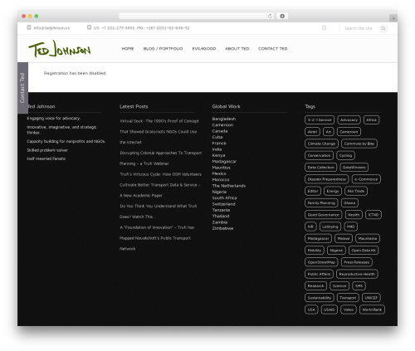Image resolution: width=415 pixels, height=351 pixels.
Task: Click the Data Collection tag
Action: pyautogui.click(x=321, y=168)
